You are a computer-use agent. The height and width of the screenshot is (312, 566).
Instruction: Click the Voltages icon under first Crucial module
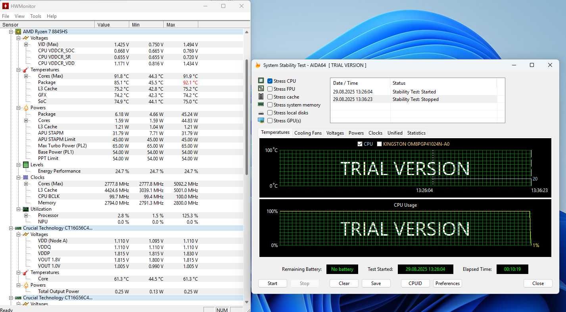(x=26, y=234)
